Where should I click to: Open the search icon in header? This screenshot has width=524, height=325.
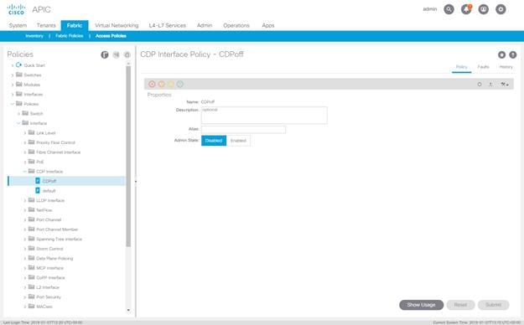(x=449, y=9)
